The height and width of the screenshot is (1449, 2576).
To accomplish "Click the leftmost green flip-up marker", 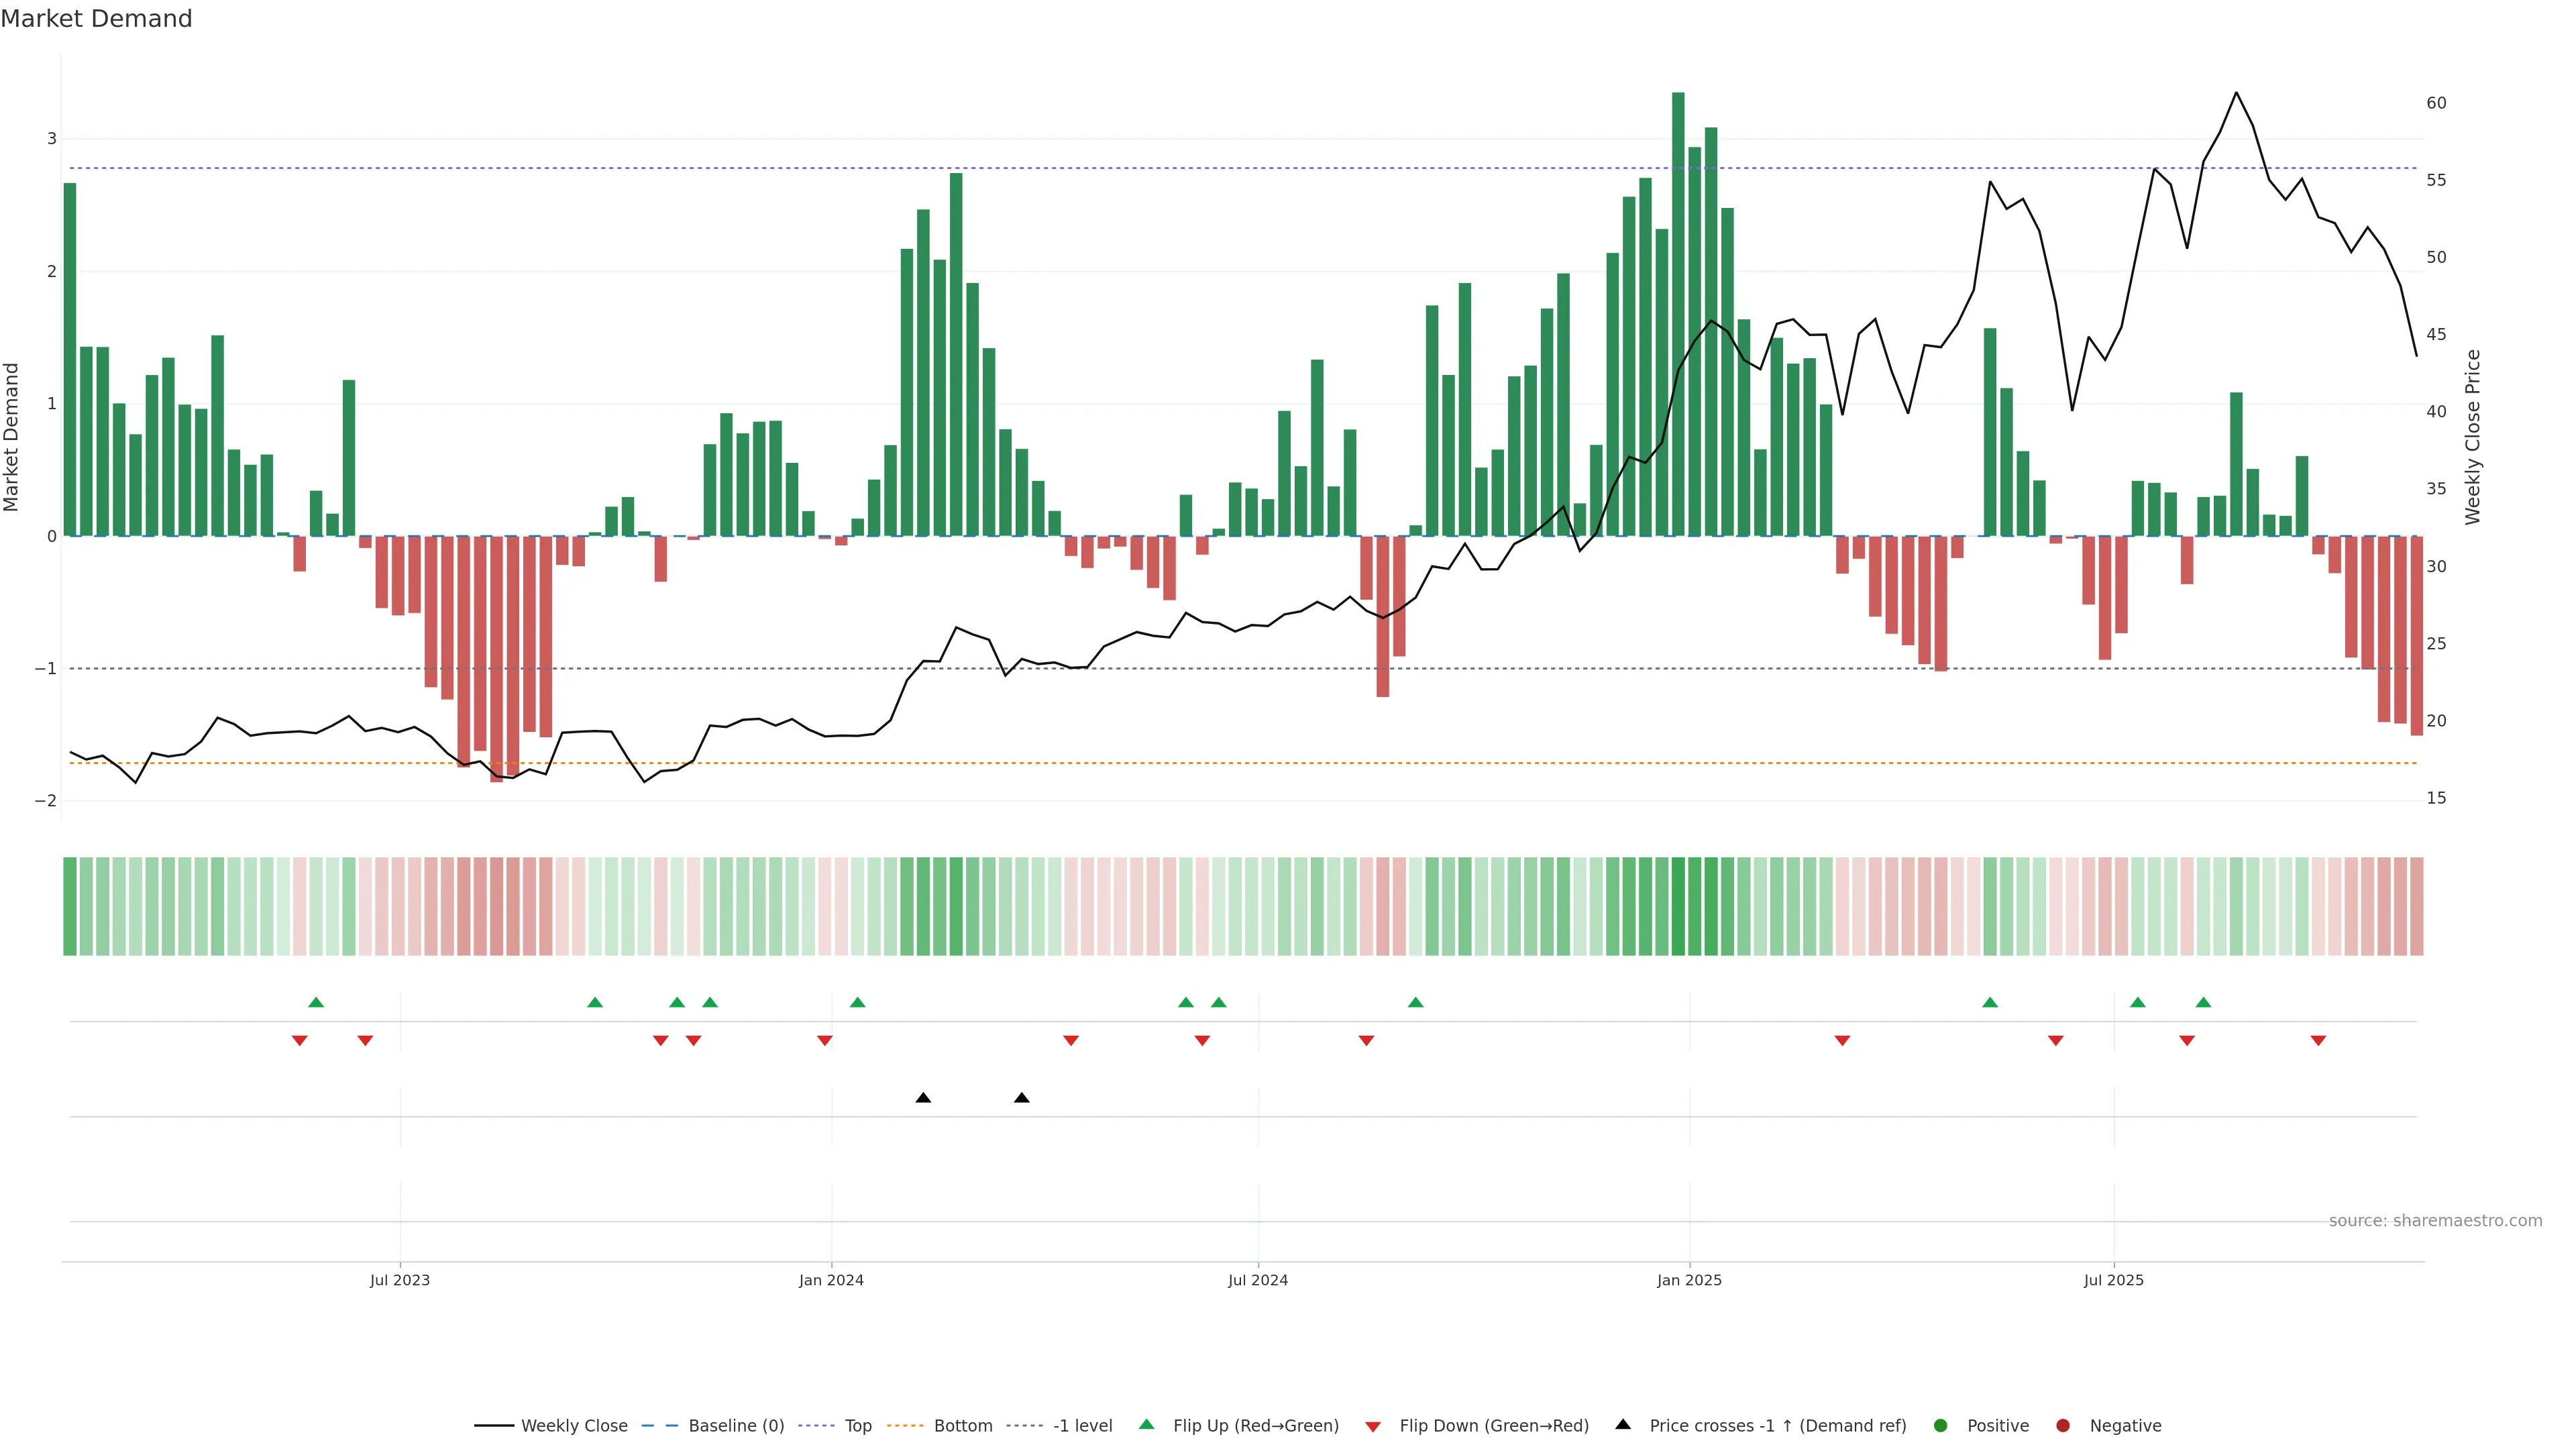I will pos(316,1002).
